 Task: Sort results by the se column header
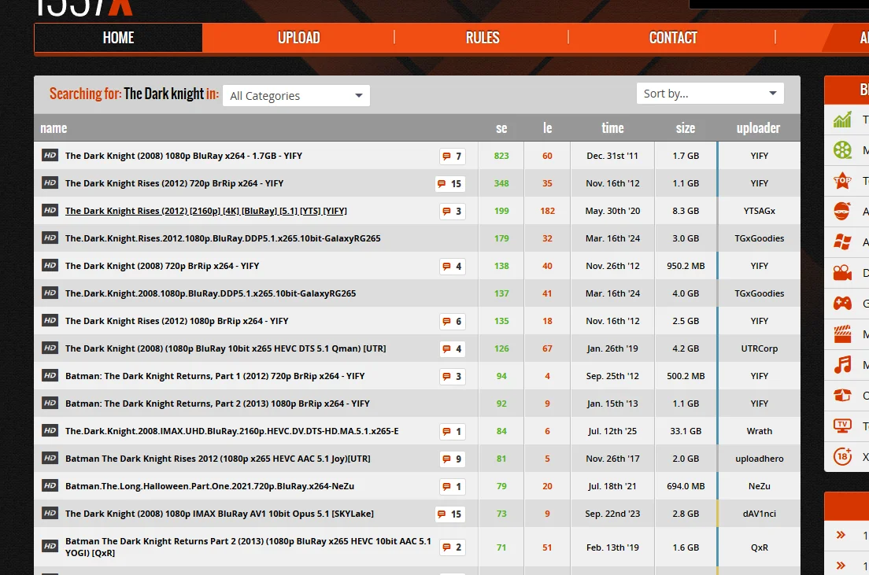point(501,128)
